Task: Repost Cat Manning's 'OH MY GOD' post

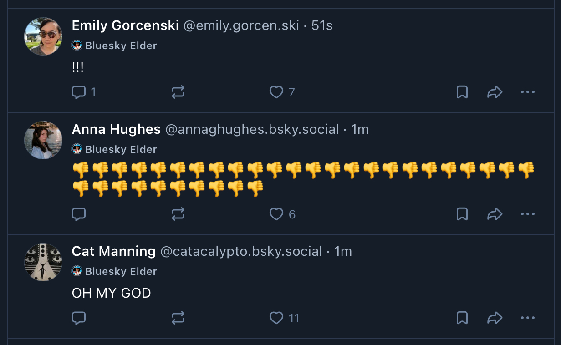Action: tap(178, 318)
